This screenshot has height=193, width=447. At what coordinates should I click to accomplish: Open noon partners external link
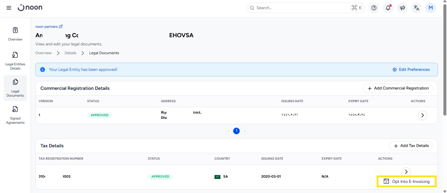coord(49,27)
